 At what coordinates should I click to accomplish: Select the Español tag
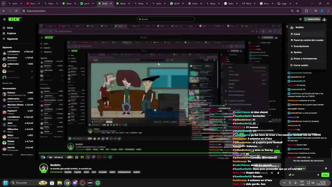pos(78,172)
